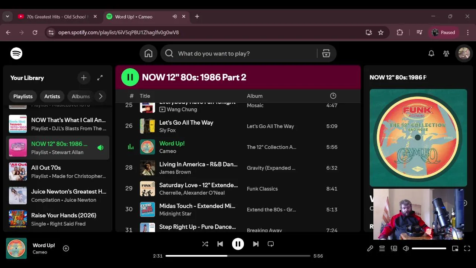Viewport: 476px width, 268px height.
Task: Open browser extensions menu
Action: pos(400,32)
